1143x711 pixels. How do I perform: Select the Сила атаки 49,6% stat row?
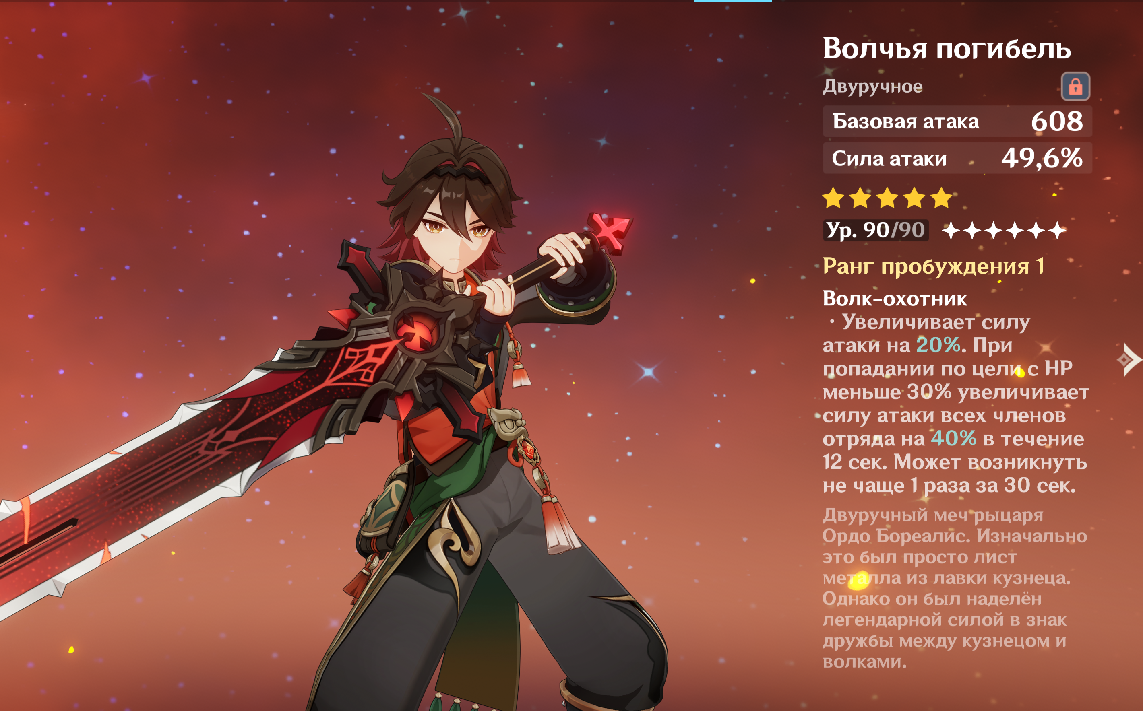tap(957, 158)
